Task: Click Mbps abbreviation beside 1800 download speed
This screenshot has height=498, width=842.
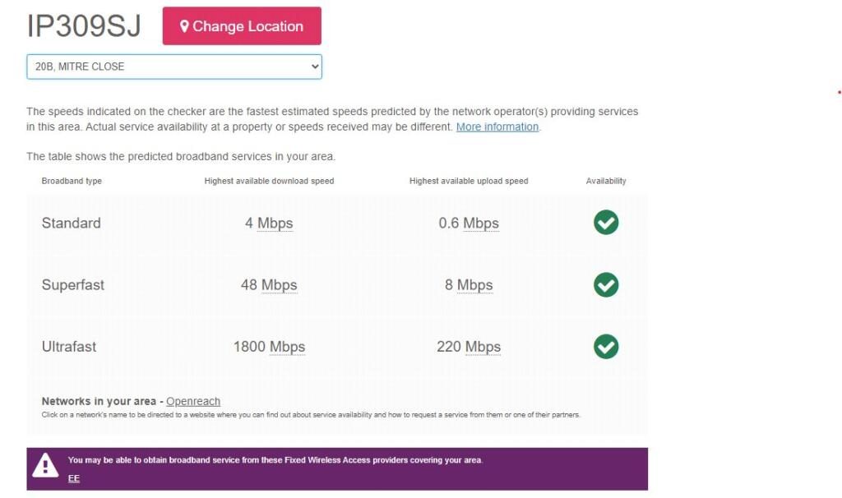Action: pos(287,347)
